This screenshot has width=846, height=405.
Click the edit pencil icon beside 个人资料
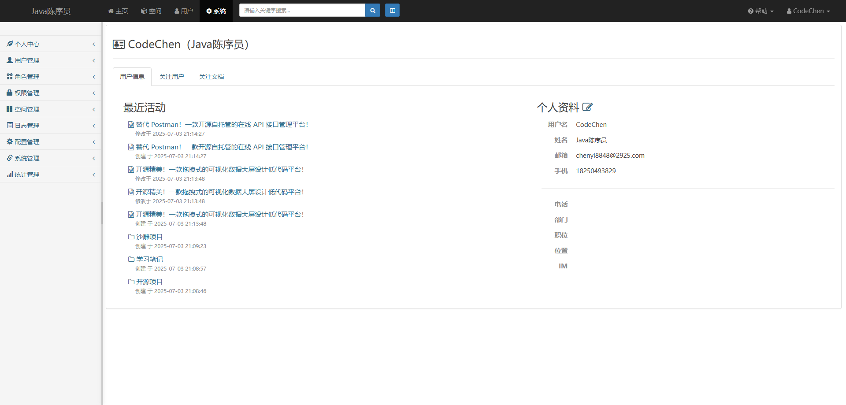coord(587,107)
